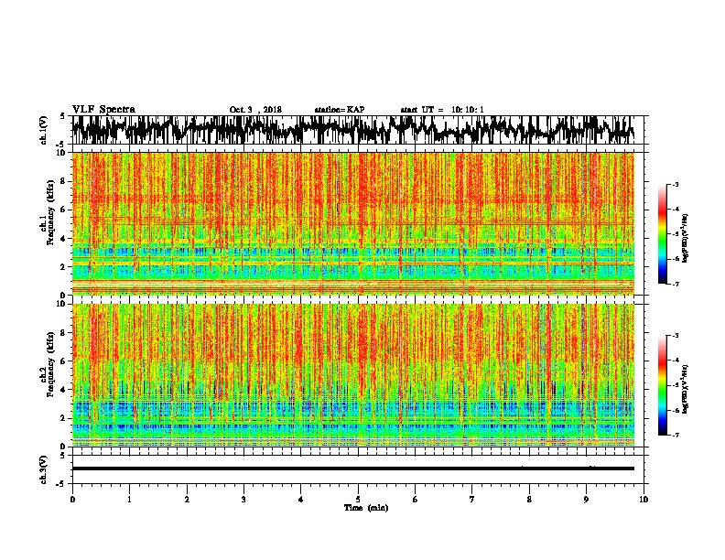725x560 pixels.
Task: Click the "ch.3(V)" axis label at bottom
Action: 44,469
